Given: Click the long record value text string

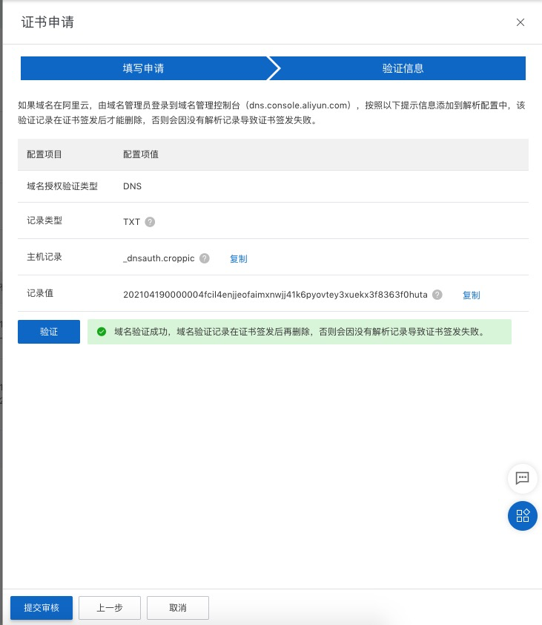Looking at the screenshot, I should point(275,295).
